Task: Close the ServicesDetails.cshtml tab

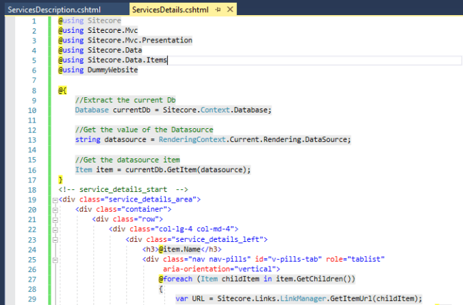Action: coord(229,10)
